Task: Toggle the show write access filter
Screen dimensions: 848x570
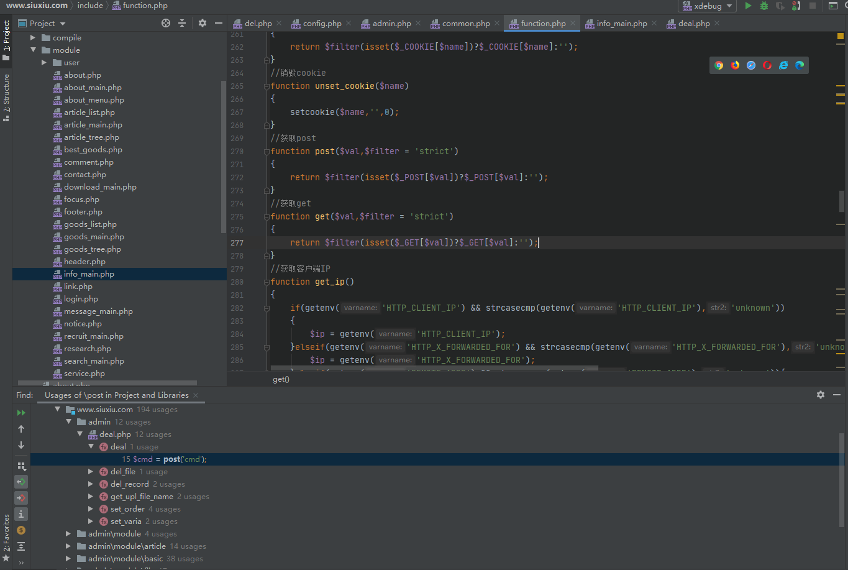Action: pyautogui.click(x=21, y=498)
